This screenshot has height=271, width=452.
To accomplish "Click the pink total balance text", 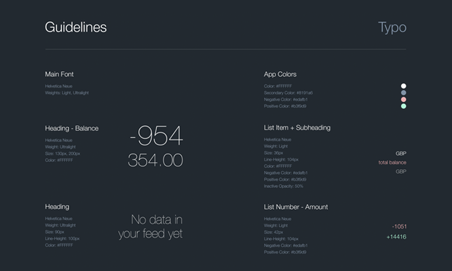I will click(x=393, y=163).
